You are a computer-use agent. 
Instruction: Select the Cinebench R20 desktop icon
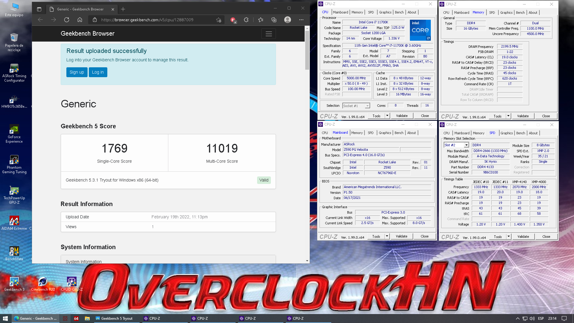tap(43, 284)
